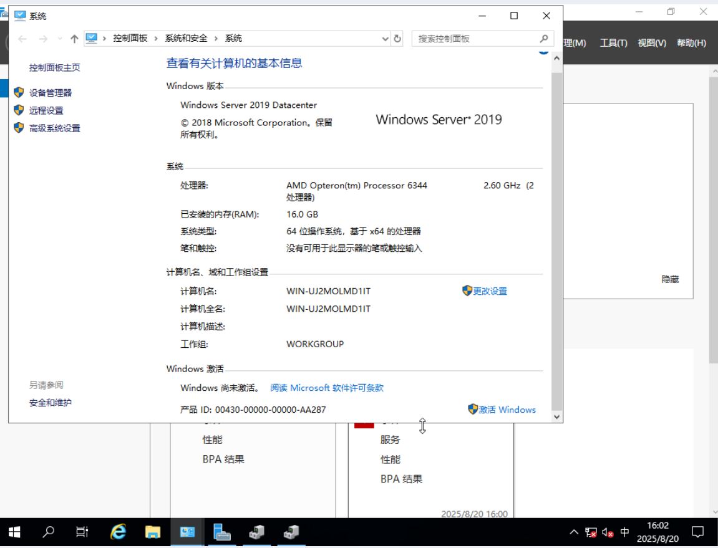The height and width of the screenshot is (548, 718).
Task: Click the search magnifier icon
Action: coord(543,39)
